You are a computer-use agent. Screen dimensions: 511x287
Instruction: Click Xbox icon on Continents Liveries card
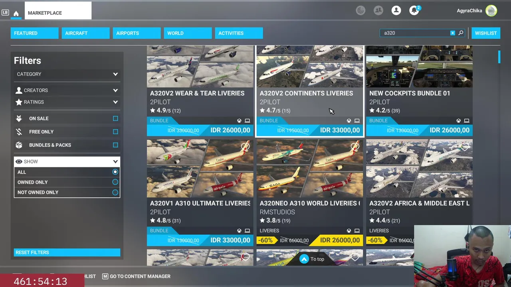coord(349,121)
